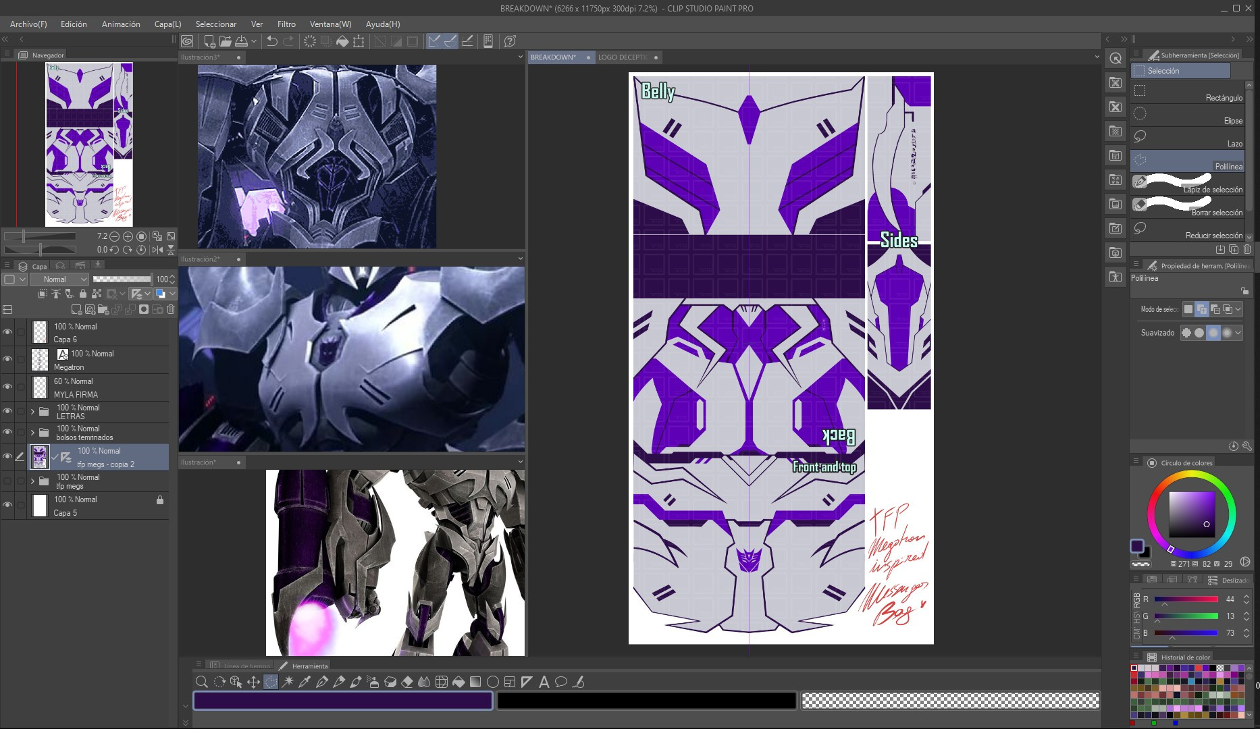Image resolution: width=1260 pixels, height=729 pixels.
Task: Delete the selected layer with trash icon
Action: pos(171,310)
